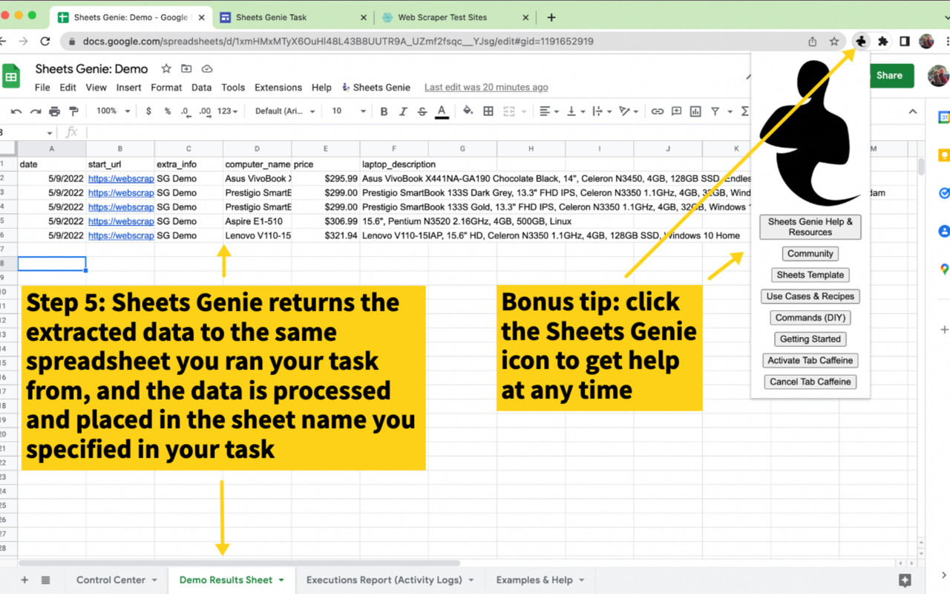
Task: Click the Insert comment icon
Action: [676, 111]
